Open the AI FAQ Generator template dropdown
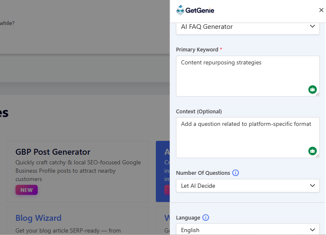This screenshot has width=326, height=235. point(248,27)
